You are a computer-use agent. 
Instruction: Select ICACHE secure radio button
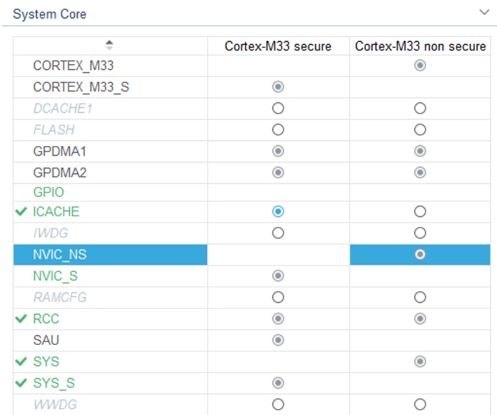coord(278,211)
